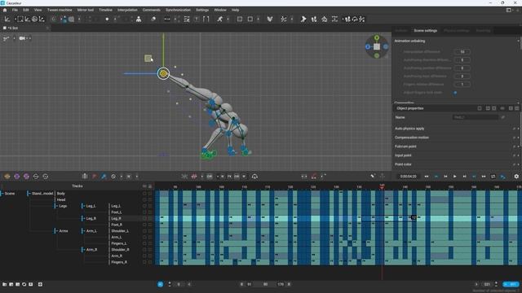The height and width of the screenshot is (293, 522).
Task: Collapse the Leg_L group node
Action: [x=83, y=206]
